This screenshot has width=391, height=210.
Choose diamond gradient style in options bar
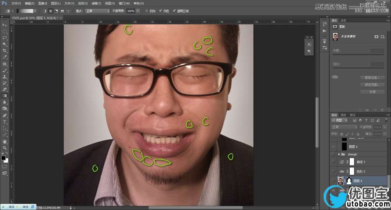click(68, 11)
